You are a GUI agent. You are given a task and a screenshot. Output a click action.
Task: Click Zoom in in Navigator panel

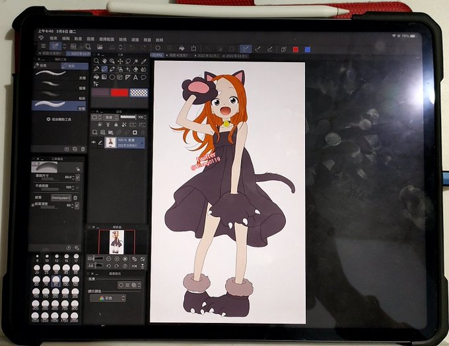pos(117,259)
